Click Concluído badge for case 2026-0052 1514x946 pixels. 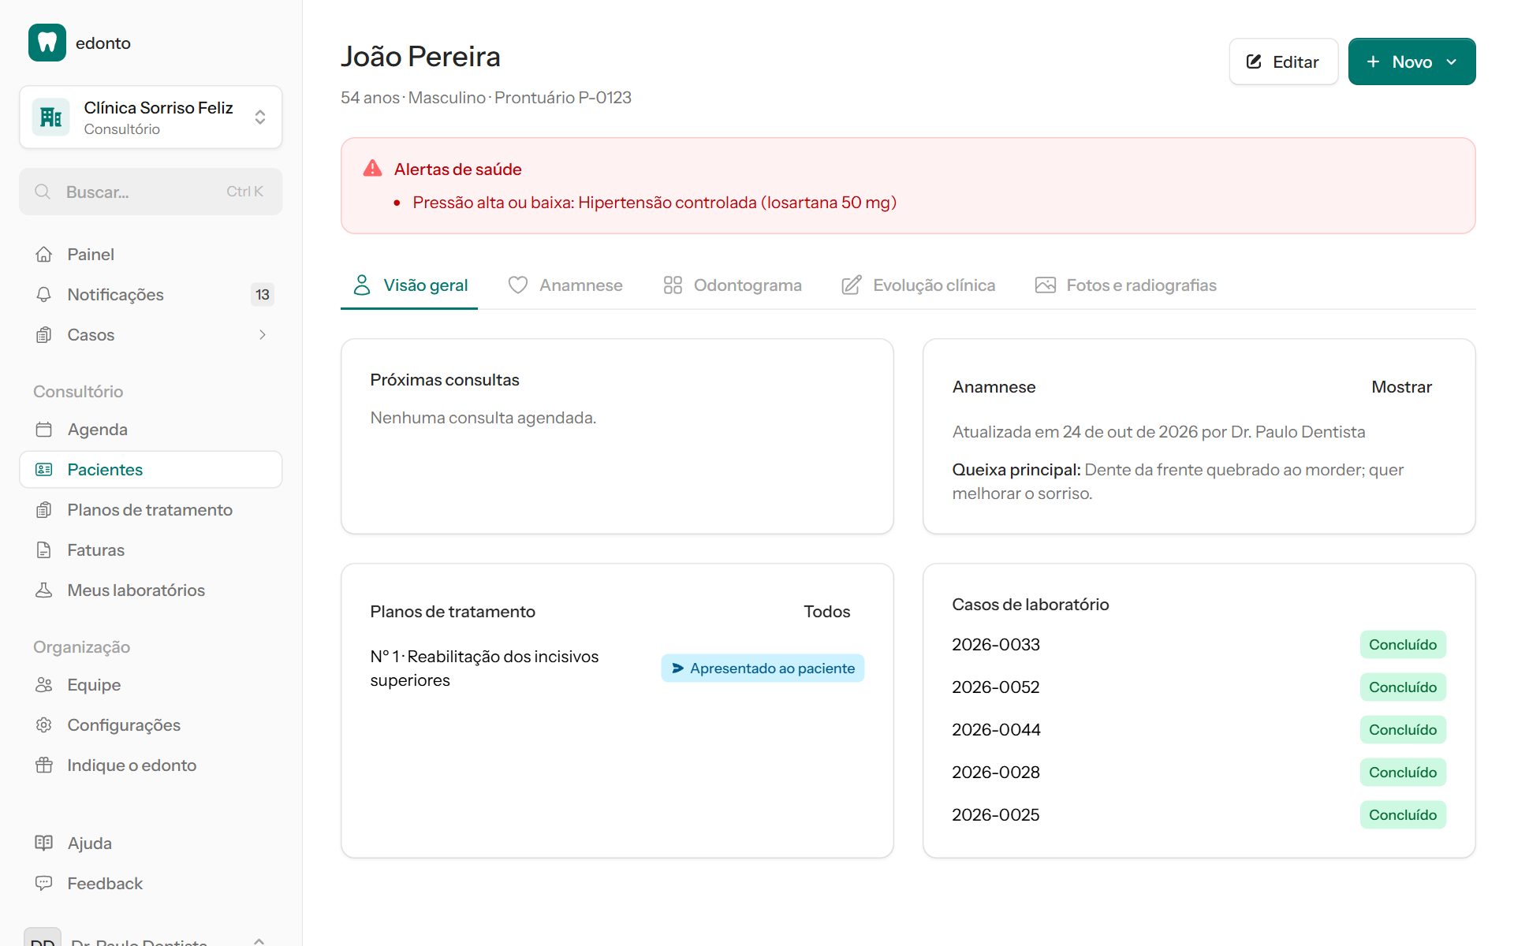coord(1403,687)
